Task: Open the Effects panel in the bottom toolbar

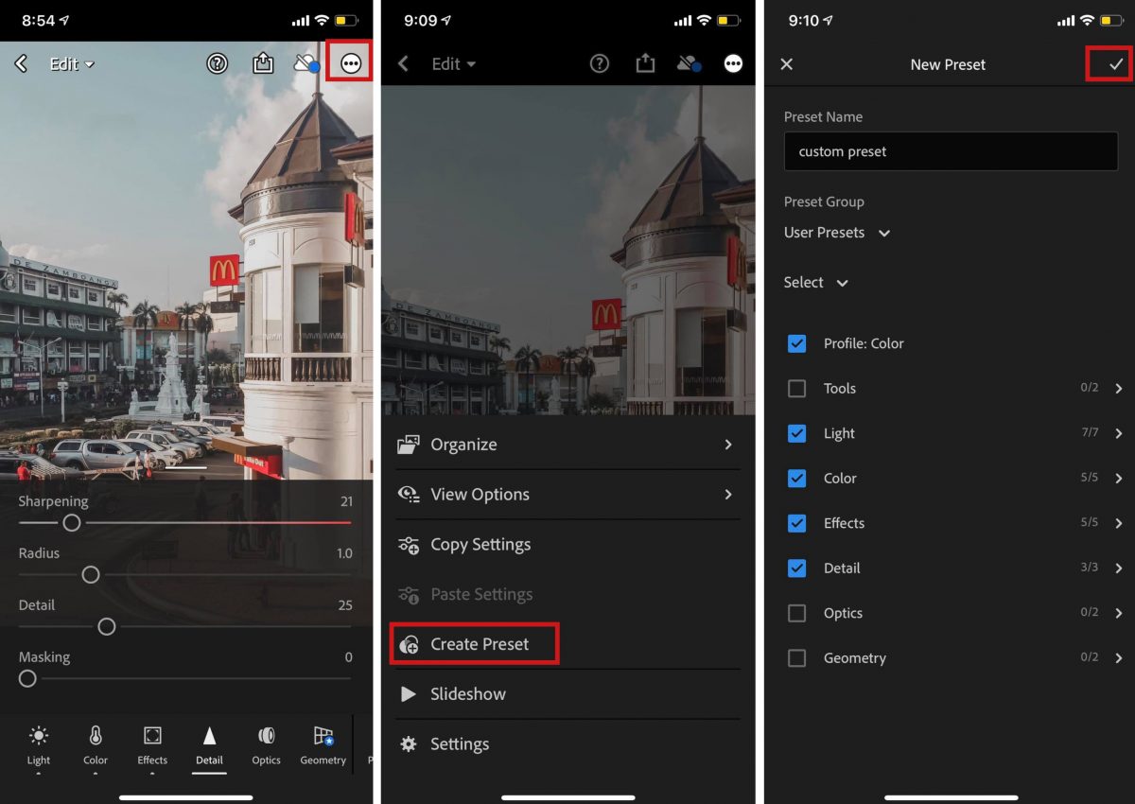Action: pyautogui.click(x=152, y=745)
